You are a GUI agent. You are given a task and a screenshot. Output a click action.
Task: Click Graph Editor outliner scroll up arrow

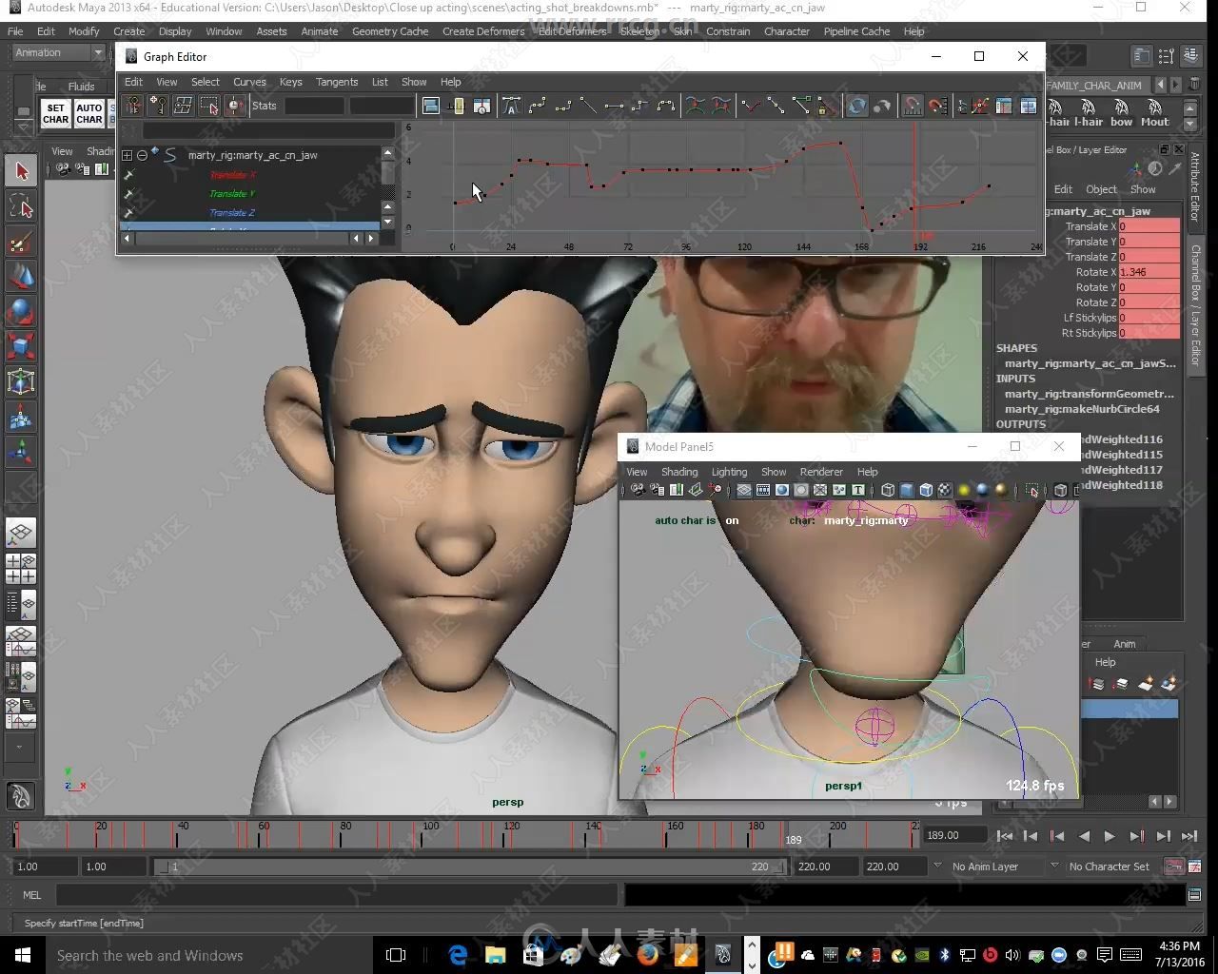(x=387, y=153)
